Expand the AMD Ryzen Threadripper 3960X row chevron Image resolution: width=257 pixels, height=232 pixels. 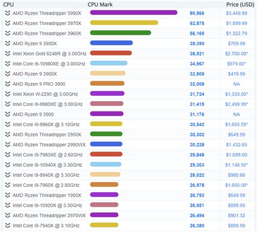(x=8, y=33)
